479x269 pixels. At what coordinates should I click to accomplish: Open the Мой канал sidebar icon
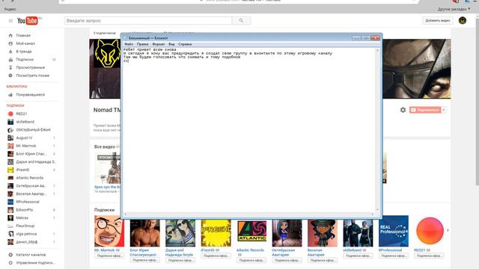tap(10, 43)
